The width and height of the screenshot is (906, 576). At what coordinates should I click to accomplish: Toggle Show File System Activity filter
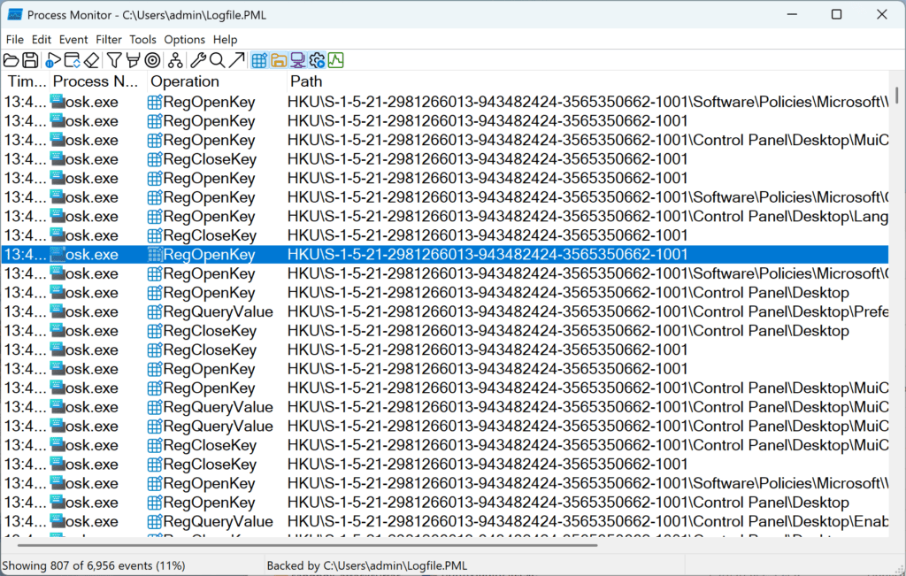click(279, 60)
